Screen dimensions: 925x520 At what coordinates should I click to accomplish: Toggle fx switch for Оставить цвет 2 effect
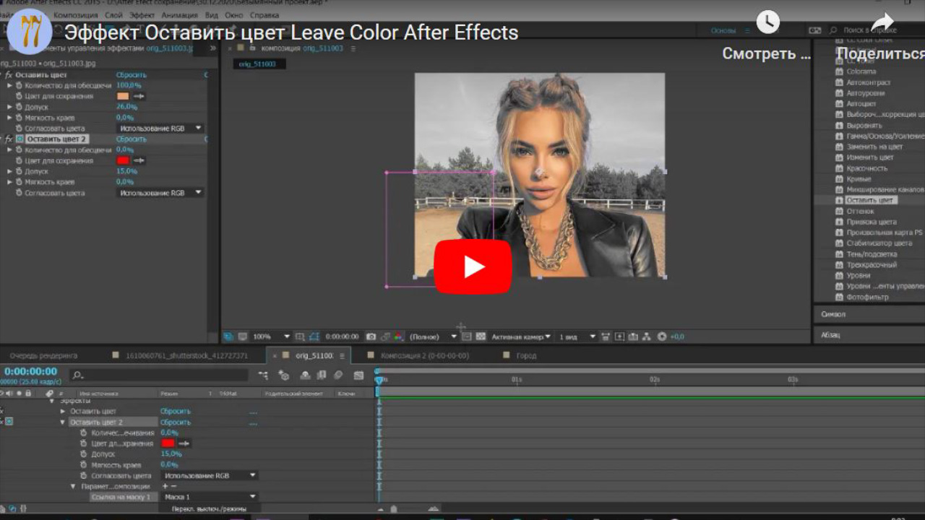pos(9,139)
